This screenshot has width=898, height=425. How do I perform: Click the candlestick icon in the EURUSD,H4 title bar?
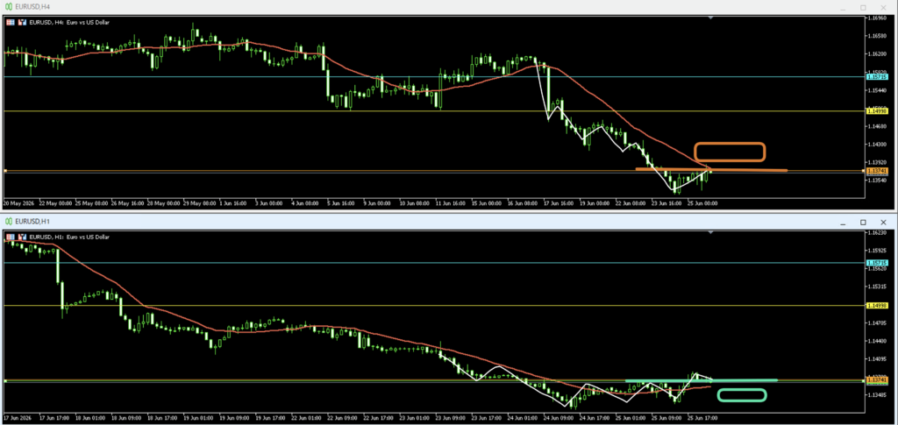pyautogui.click(x=9, y=7)
